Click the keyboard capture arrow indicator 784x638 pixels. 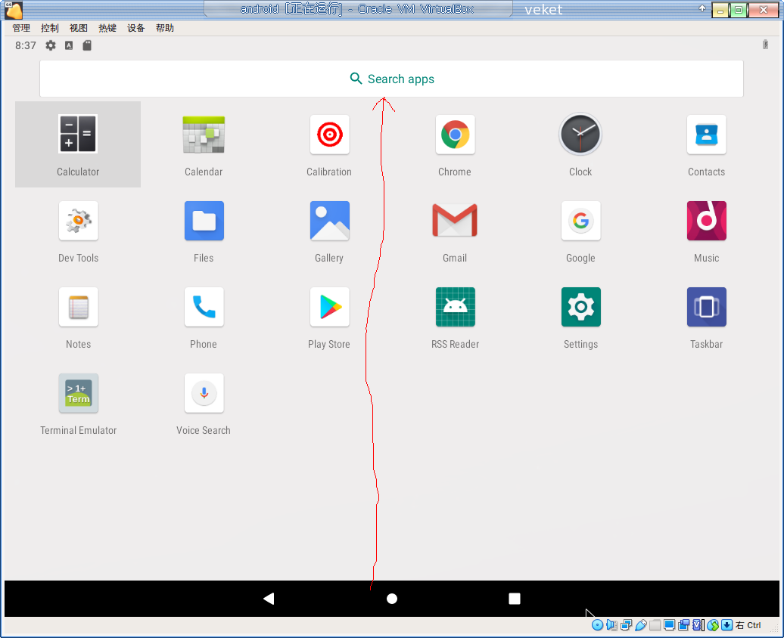tap(726, 625)
